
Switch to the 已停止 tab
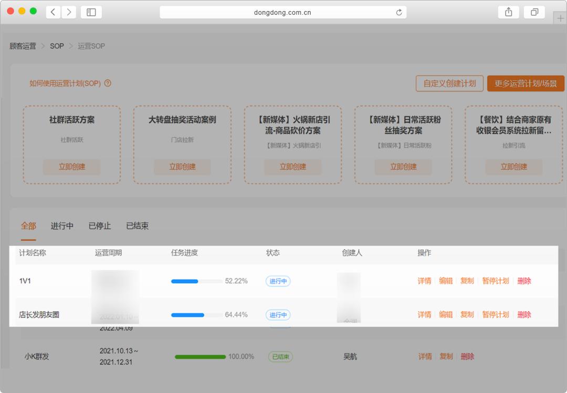click(x=100, y=226)
